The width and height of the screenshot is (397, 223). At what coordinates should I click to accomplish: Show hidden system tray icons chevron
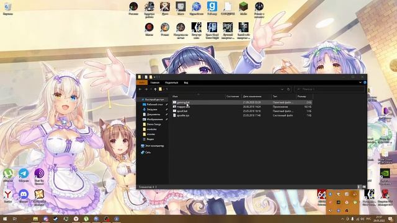342,219
